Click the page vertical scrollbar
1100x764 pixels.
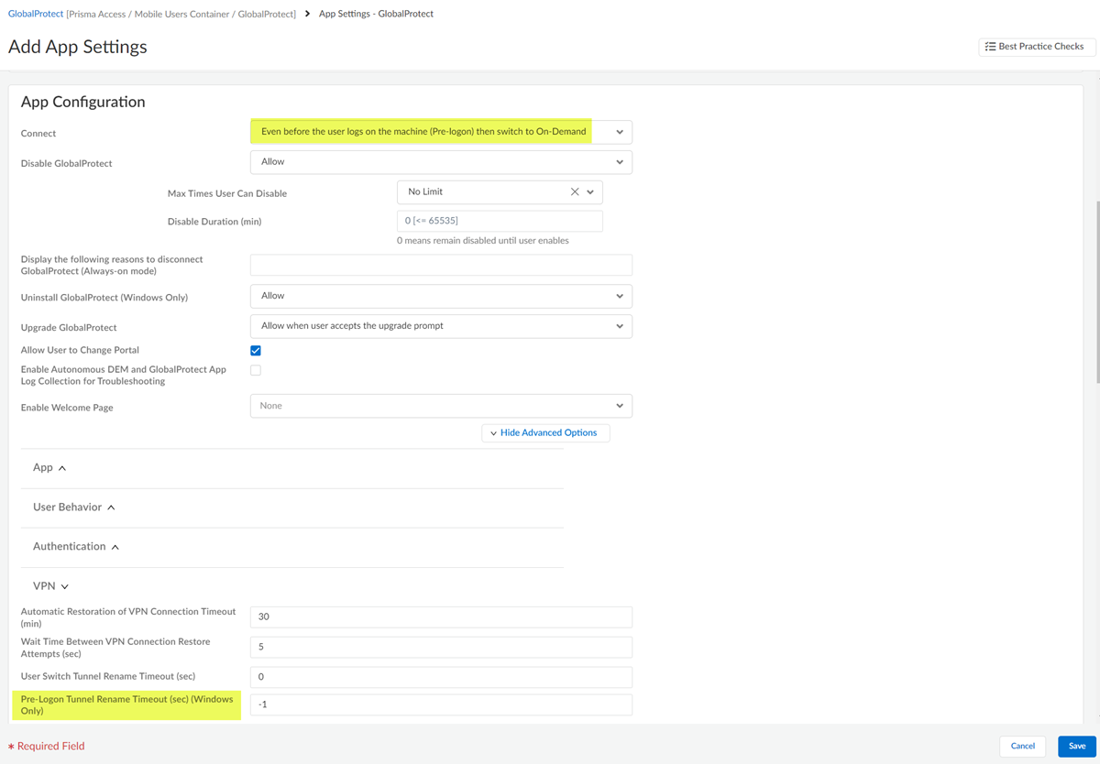tap(1096, 293)
